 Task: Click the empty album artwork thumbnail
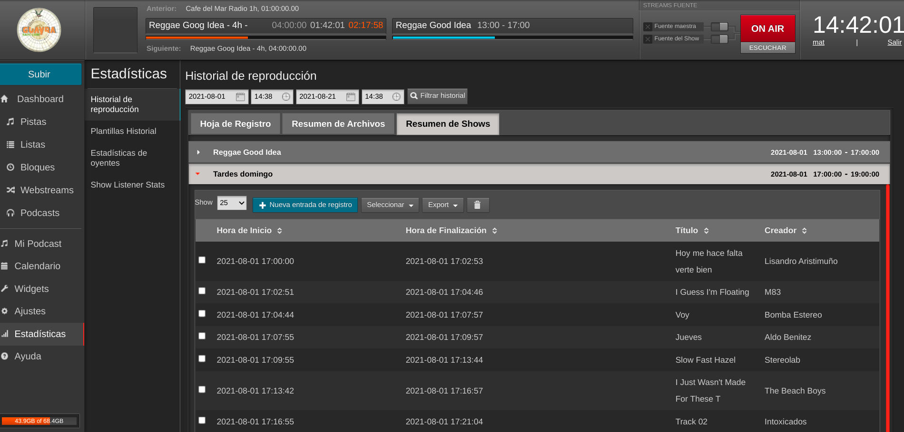115,30
